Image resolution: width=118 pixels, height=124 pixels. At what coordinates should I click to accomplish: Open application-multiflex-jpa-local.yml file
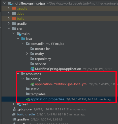tap(61, 84)
